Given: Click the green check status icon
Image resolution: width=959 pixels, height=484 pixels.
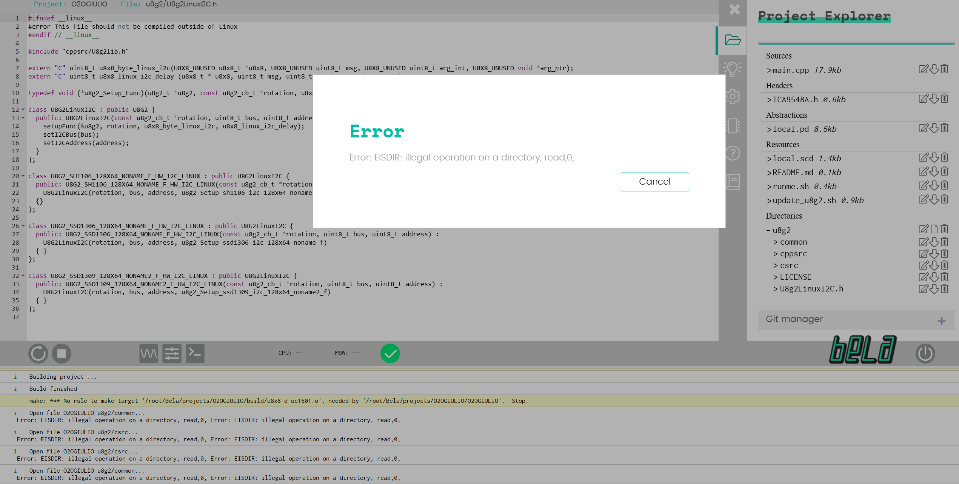Looking at the screenshot, I should [x=390, y=353].
